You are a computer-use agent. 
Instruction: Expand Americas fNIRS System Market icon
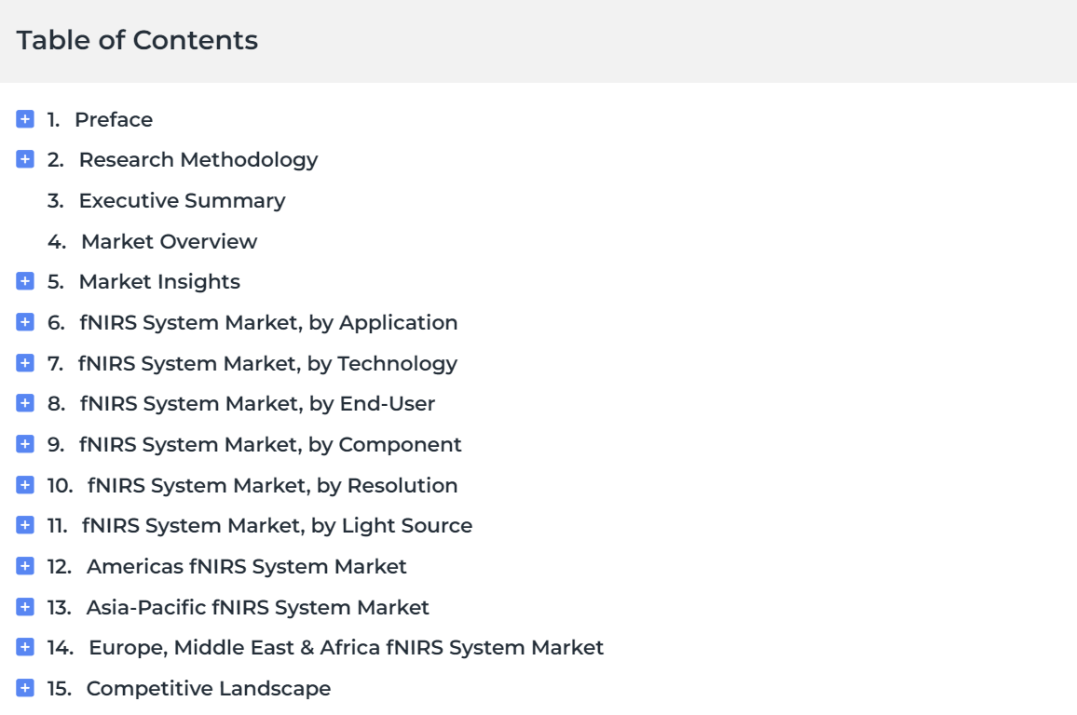(x=25, y=566)
